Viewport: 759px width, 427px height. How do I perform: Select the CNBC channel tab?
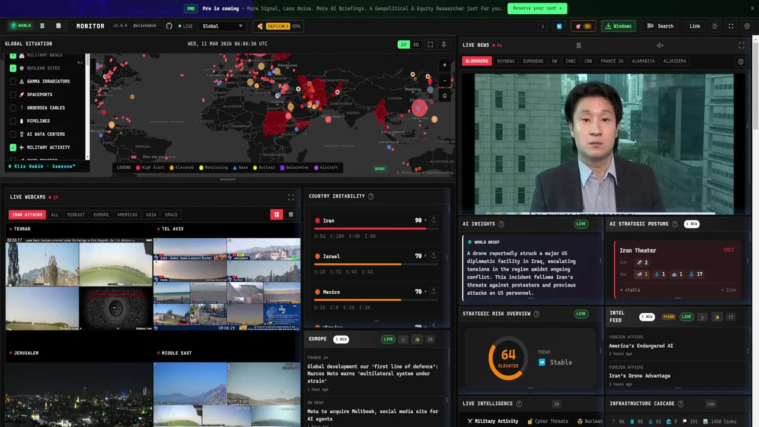(x=570, y=61)
